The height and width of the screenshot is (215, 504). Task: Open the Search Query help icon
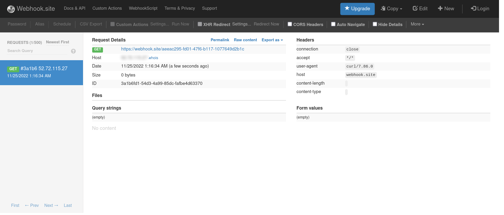(73, 51)
